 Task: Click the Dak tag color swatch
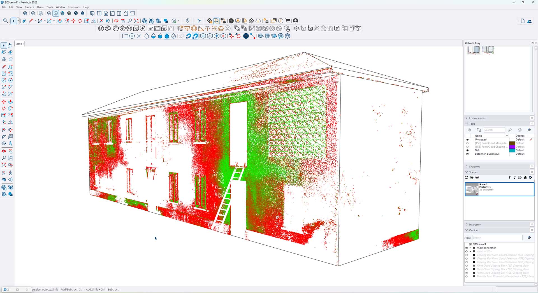click(512, 150)
